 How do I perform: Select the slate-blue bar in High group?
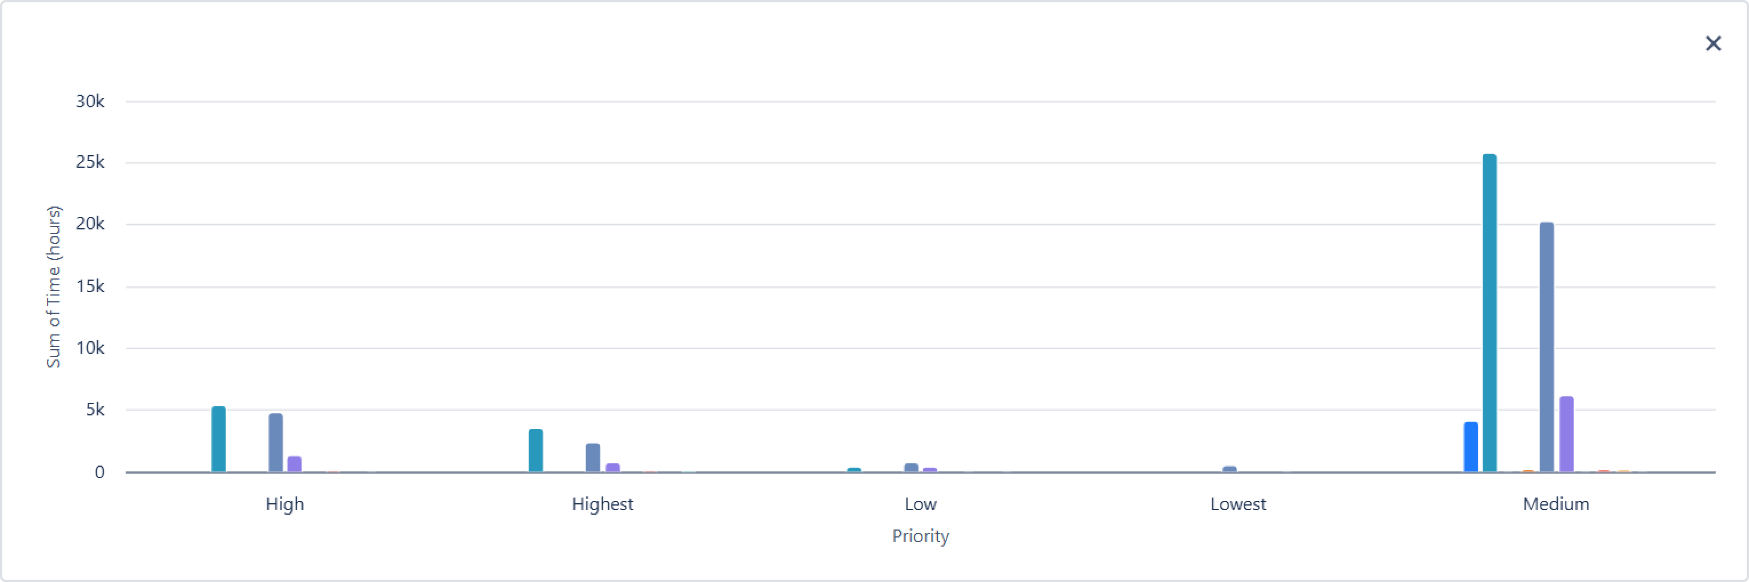click(x=276, y=442)
